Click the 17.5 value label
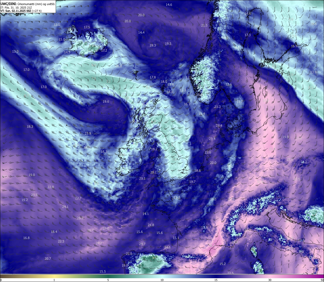The width and height of the screenshot is (324, 282). [x=87, y=27]
